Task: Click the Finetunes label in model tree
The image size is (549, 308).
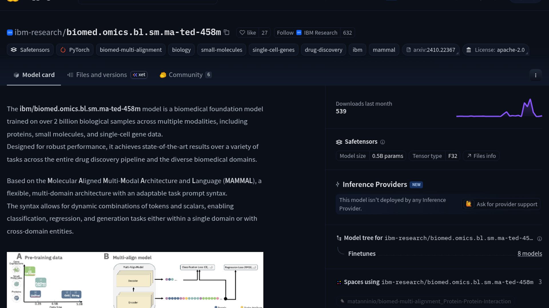Action: (362, 254)
